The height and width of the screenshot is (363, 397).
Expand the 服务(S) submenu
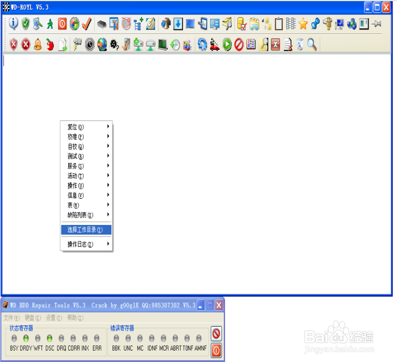(86, 166)
